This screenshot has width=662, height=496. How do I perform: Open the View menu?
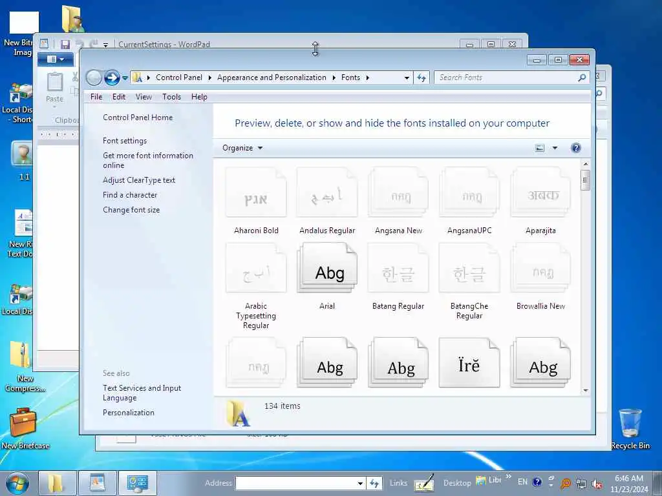144,97
